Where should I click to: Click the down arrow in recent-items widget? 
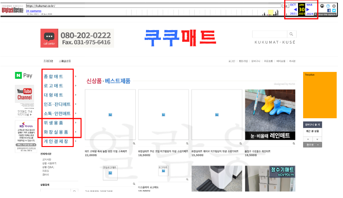(x=317, y=139)
